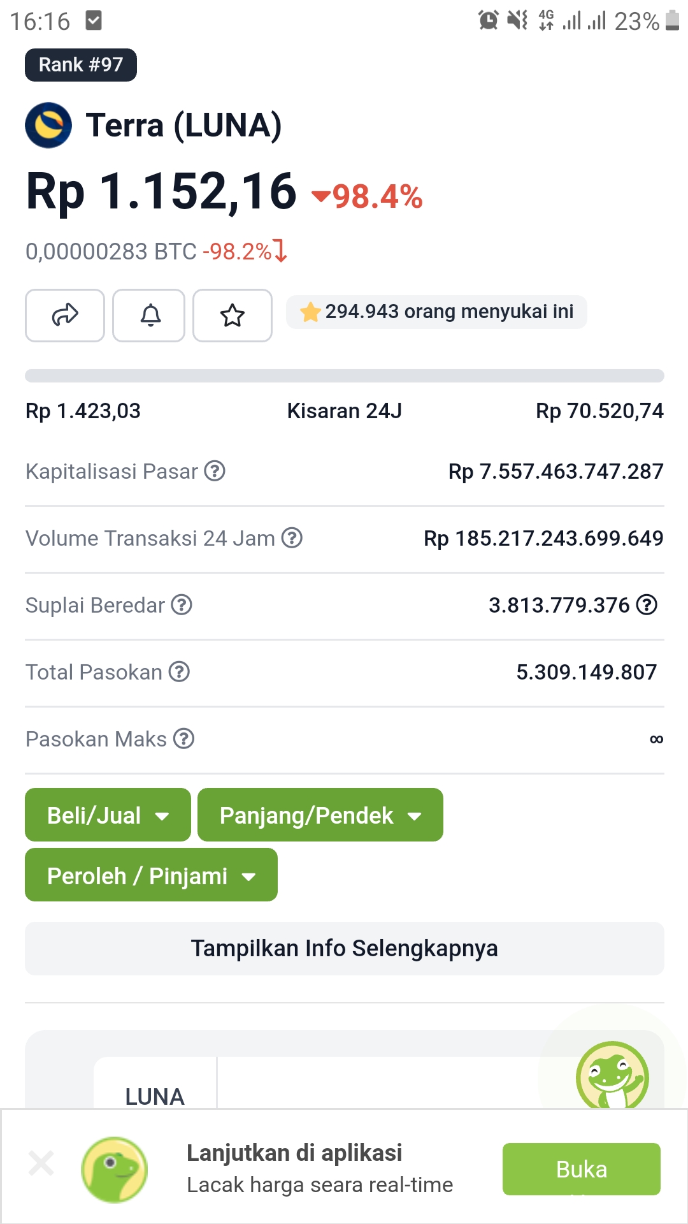Open the Panjang/Pendek dropdown

click(320, 815)
